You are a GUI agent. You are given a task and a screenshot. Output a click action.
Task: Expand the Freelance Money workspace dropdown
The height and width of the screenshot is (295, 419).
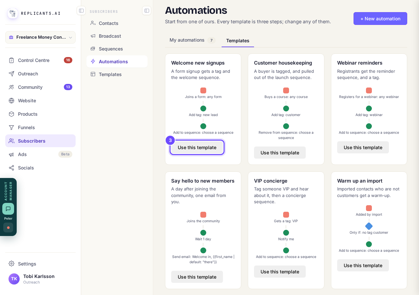point(40,37)
